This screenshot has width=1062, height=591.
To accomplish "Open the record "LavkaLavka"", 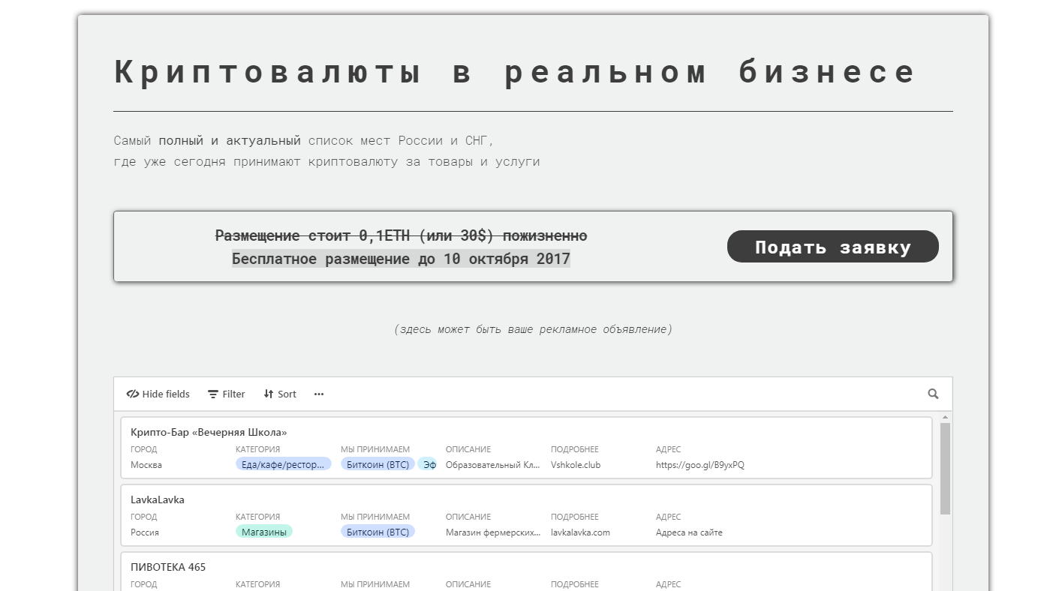I will 158,499.
